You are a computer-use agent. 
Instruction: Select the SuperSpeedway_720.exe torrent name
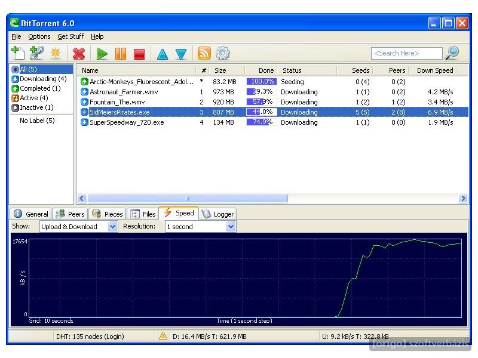point(127,122)
